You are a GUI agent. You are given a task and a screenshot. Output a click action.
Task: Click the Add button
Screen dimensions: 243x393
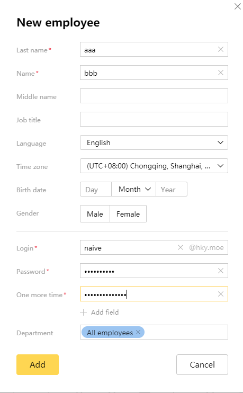click(x=38, y=365)
